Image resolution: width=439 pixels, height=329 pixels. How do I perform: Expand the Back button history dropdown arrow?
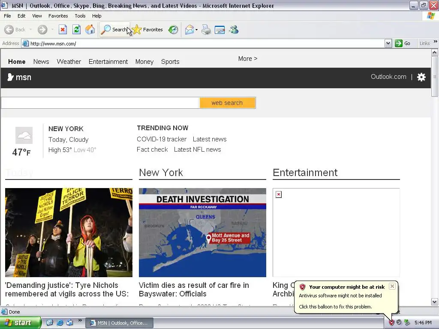click(30, 30)
